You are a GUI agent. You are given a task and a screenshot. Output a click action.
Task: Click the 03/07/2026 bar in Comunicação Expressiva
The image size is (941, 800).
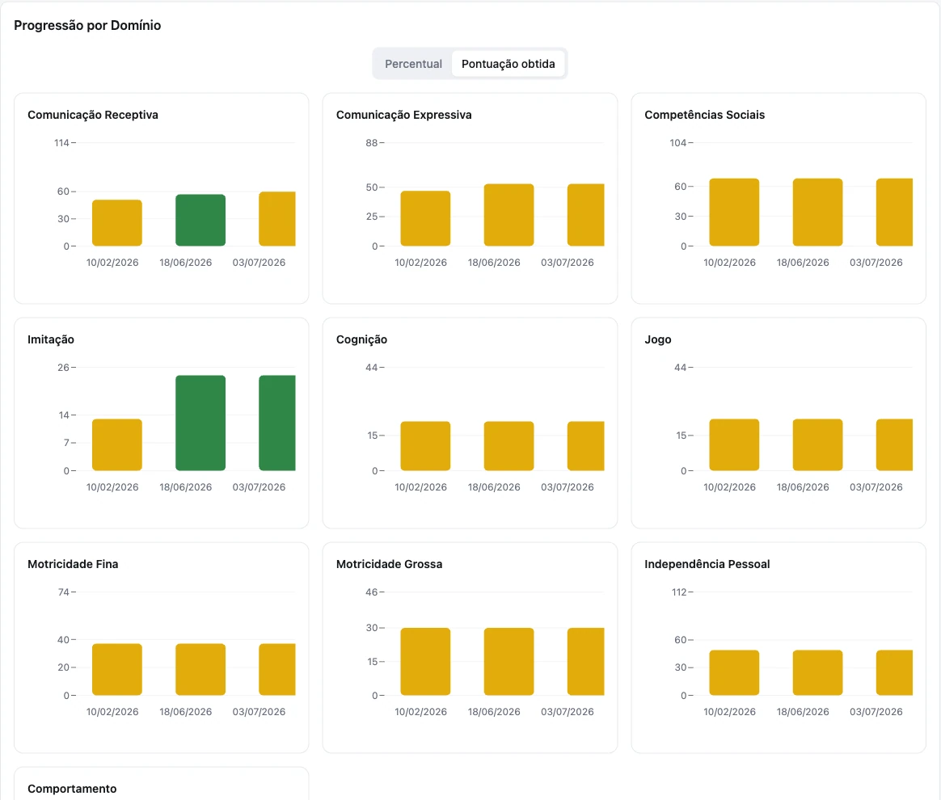click(x=586, y=215)
